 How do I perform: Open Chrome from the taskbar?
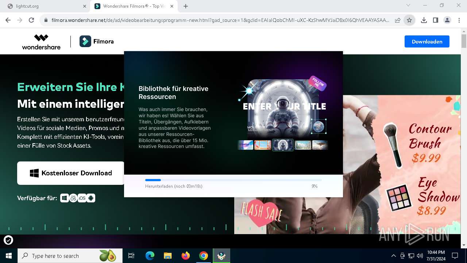pyautogui.click(x=204, y=256)
